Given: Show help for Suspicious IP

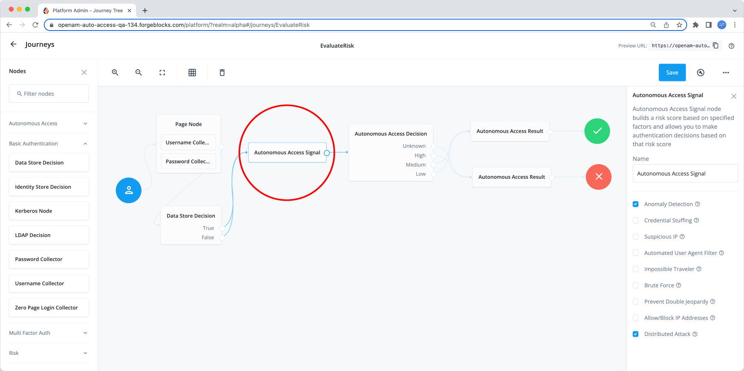Looking at the screenshot, I should coord(682,237).
